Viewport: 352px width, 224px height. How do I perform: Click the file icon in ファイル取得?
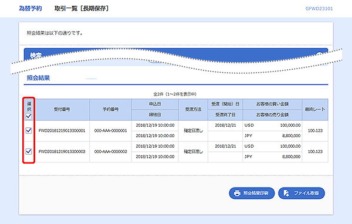286,194
